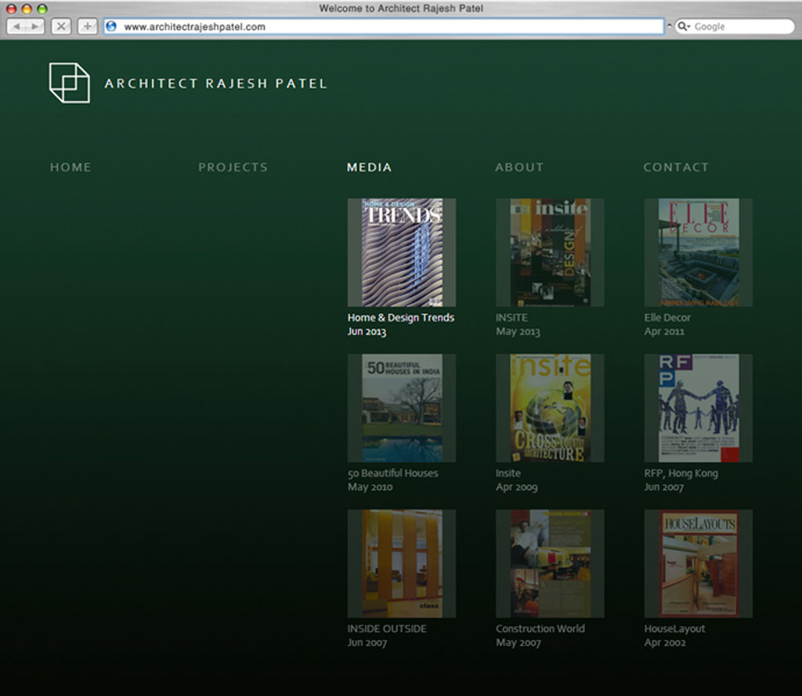Click the 'Home & Design Trends' caption link
Screen dimensions: 802x696
pyautogui.click(x=401, y=318)
